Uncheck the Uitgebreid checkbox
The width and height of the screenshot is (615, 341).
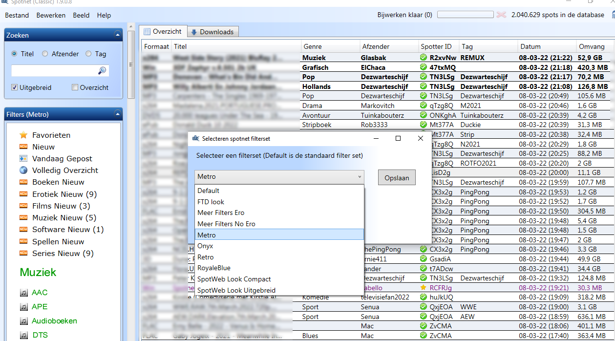pos(14,87)
